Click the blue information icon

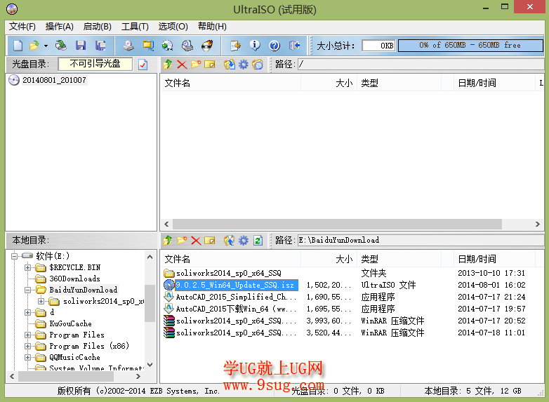pyautogui.click(x=255, y=46)
